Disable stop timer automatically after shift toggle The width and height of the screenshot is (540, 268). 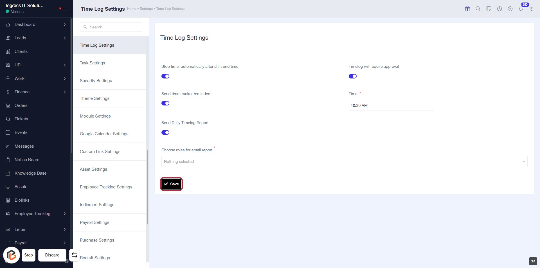click(x=165, y=76)
